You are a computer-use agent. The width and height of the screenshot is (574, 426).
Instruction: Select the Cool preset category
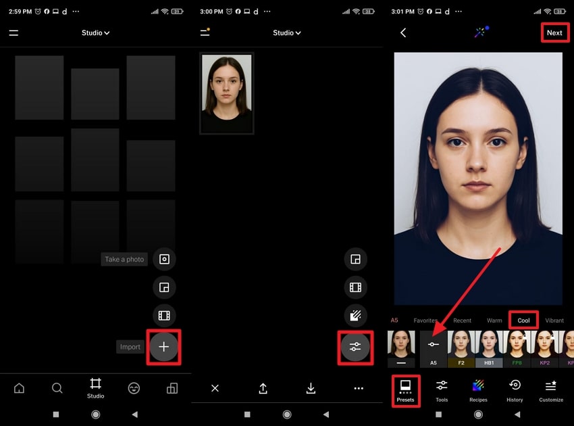(523, 321)
